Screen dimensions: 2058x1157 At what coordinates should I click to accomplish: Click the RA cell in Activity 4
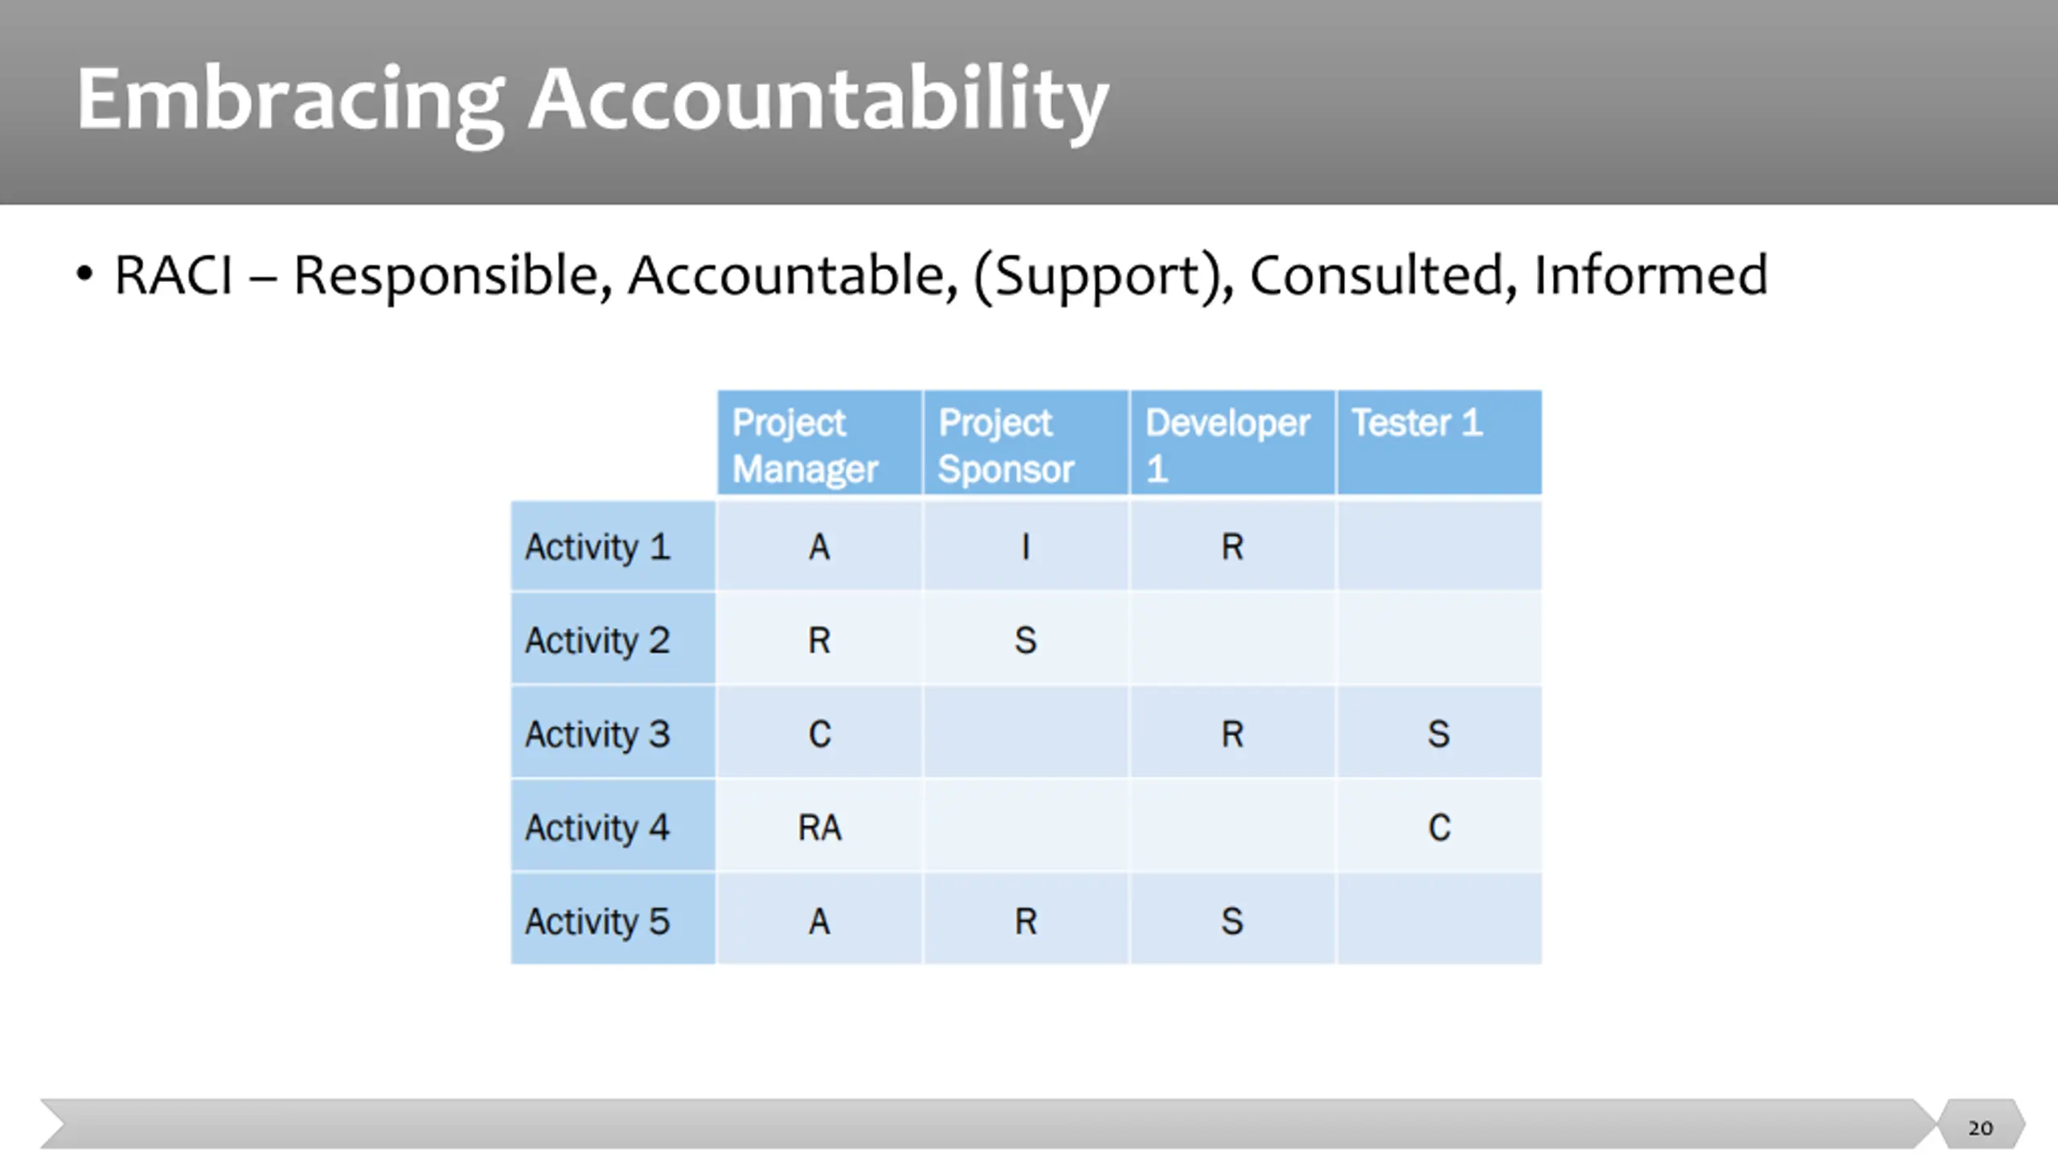819,827
